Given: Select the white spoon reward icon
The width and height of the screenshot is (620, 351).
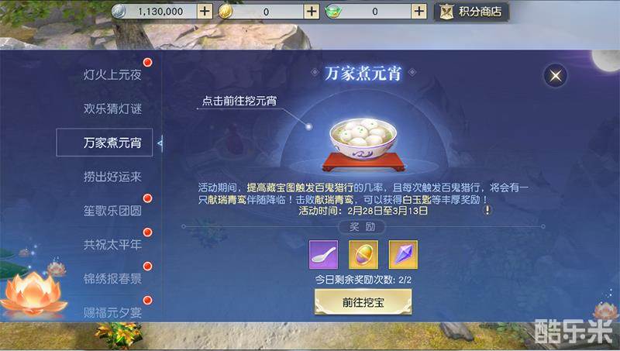Looking at the screenshot, I should 323,255.
